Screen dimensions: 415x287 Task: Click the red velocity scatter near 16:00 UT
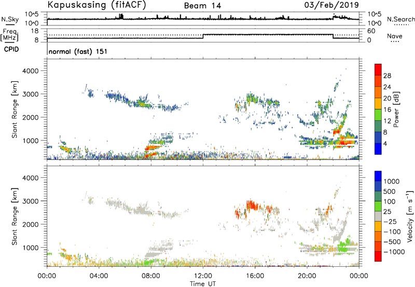point(252,205)
